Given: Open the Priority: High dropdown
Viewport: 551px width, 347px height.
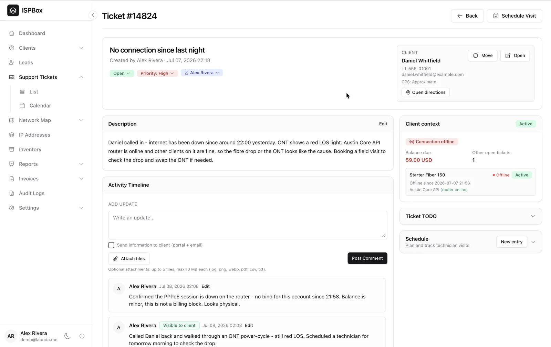Looking at the screenshot, I should [x=157, y=73].
